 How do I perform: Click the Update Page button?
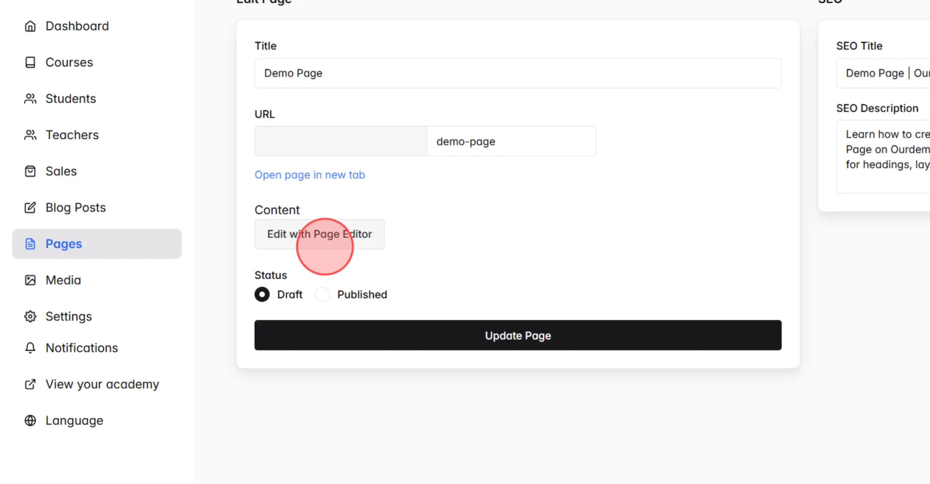[518, 335]
